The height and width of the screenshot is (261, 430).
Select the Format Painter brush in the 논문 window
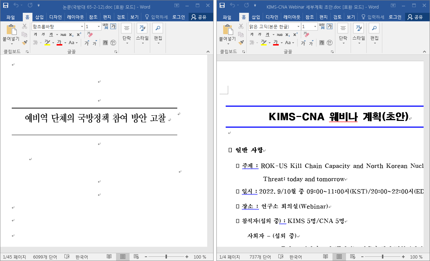coord(25,43)
